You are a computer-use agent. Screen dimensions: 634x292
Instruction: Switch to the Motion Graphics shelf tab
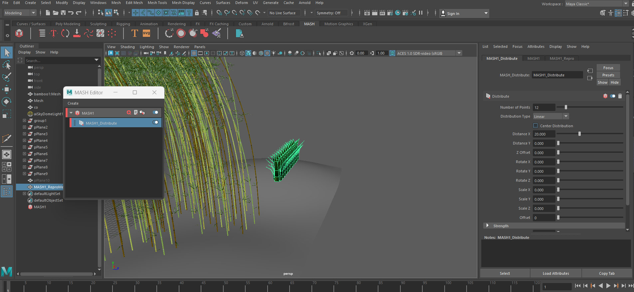click(338, 24)
